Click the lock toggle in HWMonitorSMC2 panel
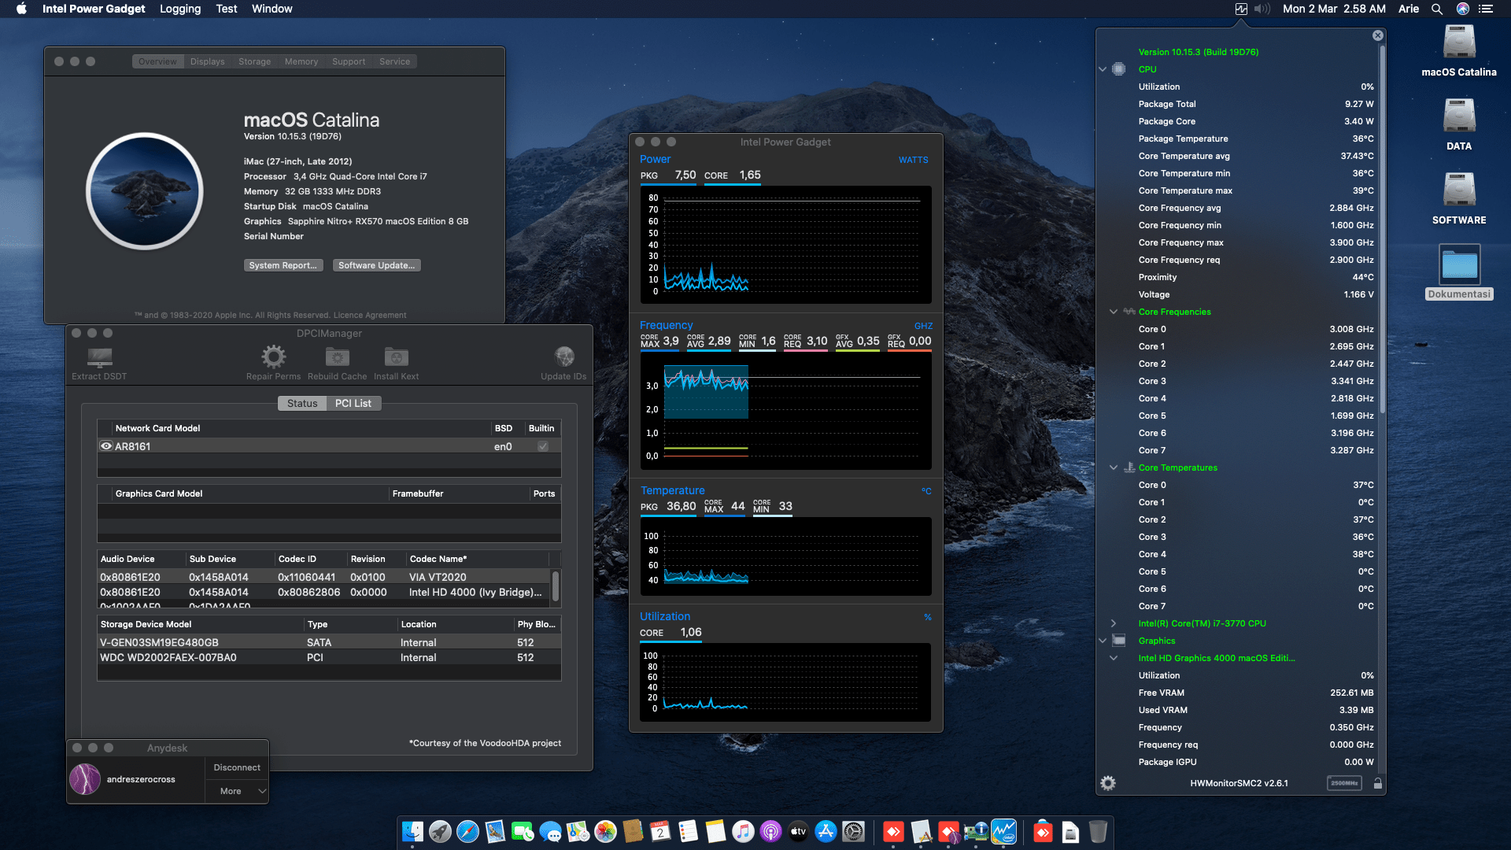The image size is (1511, 850). [x=1378, y=783]
